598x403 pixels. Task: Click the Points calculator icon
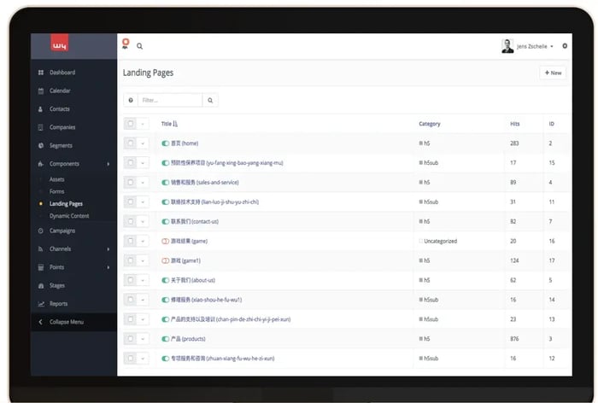tap(41, 267)
